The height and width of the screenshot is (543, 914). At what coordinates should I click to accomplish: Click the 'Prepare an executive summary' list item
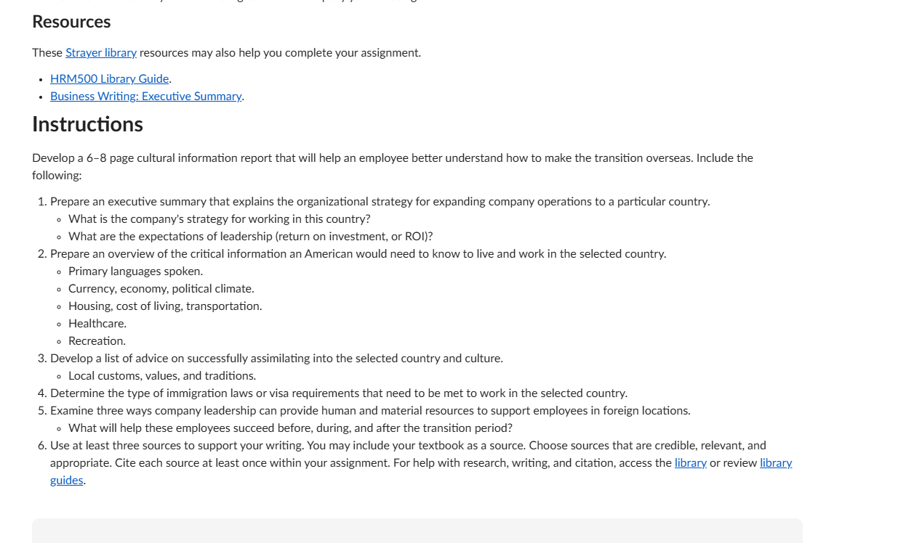point(380,202)
